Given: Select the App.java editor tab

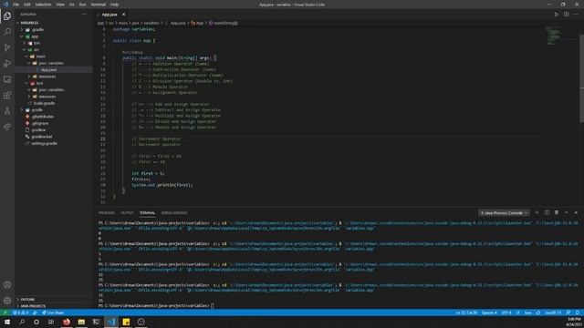Looking at the screenshot, I should tap(109, 15).
